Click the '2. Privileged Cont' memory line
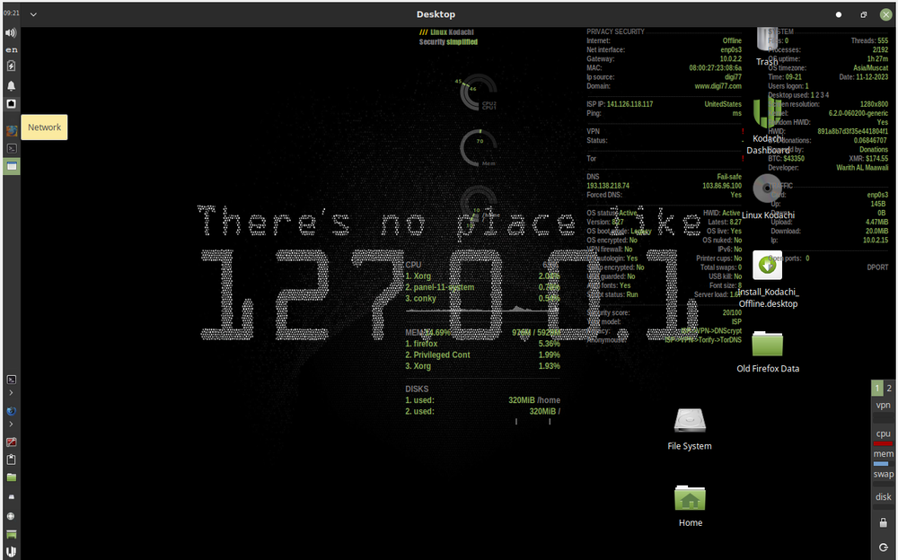This screenshot has width=898, height=560. (x=482, y=355)
